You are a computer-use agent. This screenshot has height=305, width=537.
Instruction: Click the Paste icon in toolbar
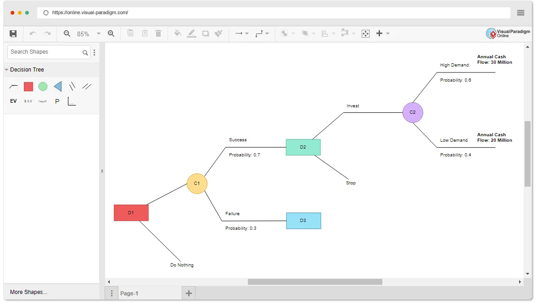145,33
